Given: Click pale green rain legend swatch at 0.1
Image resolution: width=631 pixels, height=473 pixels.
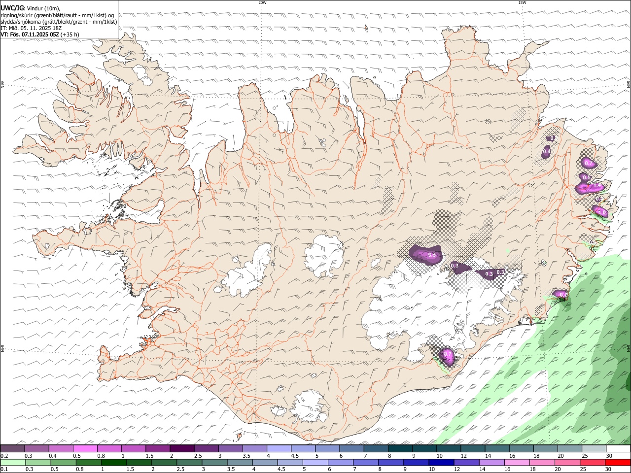Looking at the screenshot, I should 13,462.
